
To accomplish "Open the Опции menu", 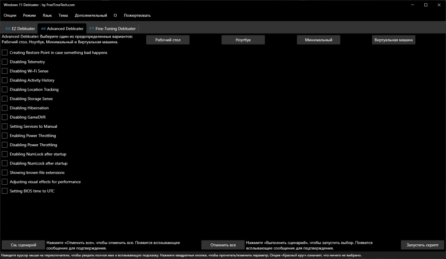I will pyautogui.click(x=10, y=15).
